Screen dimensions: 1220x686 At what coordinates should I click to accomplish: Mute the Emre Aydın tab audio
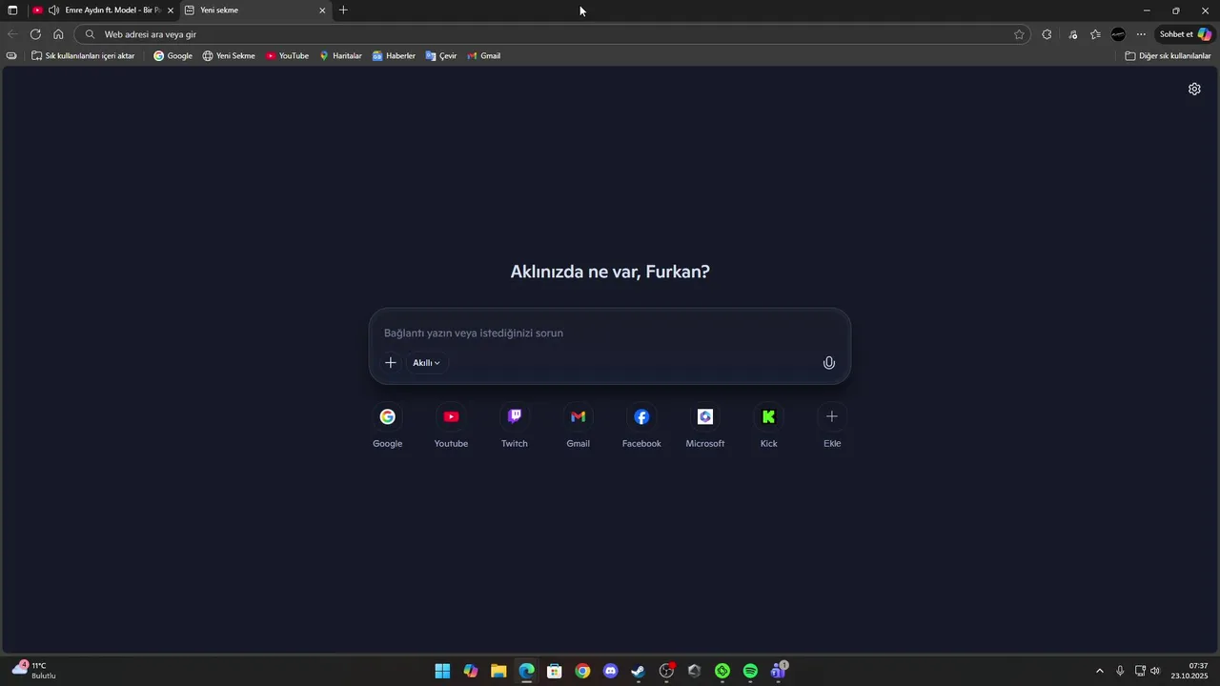53,10
